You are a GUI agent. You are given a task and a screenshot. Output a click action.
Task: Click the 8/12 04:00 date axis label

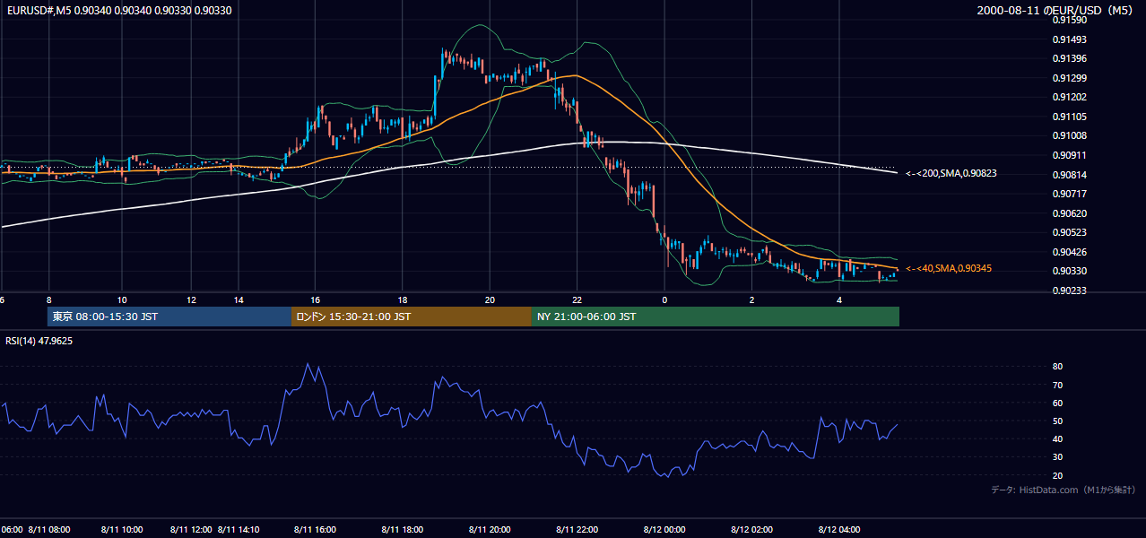[839, 529]
